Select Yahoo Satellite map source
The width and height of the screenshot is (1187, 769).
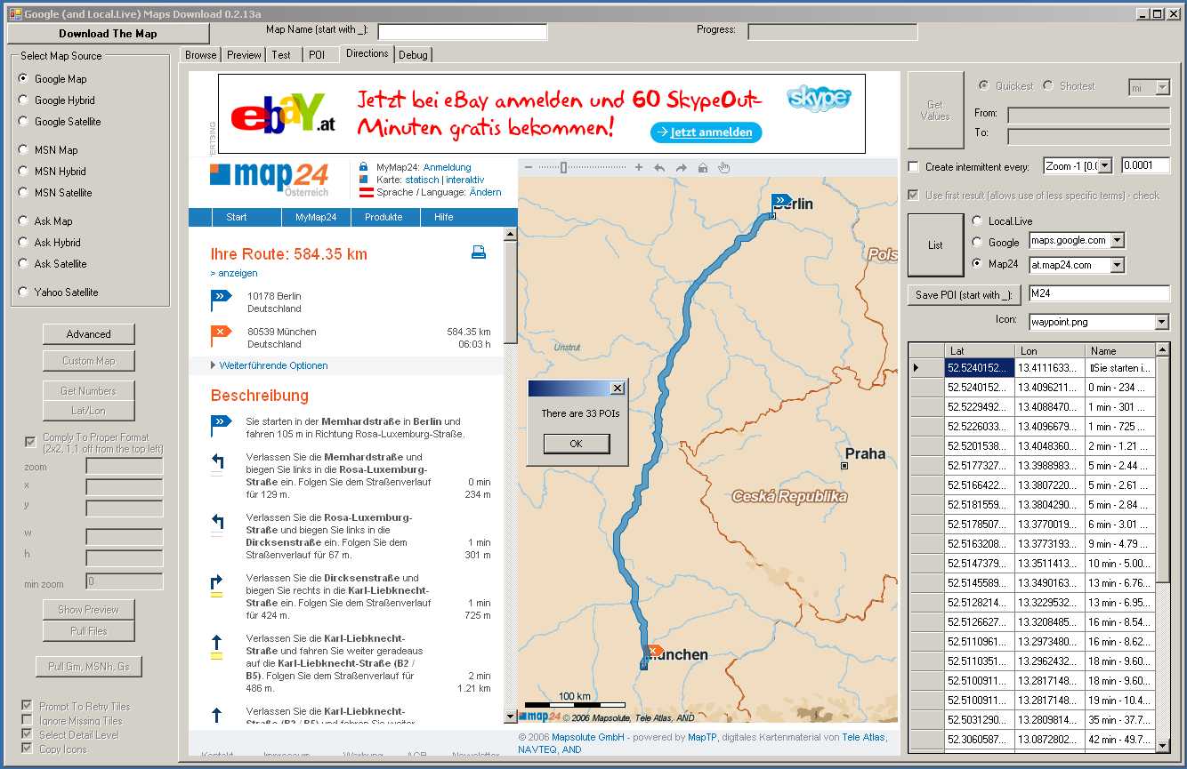coord(24,292)
